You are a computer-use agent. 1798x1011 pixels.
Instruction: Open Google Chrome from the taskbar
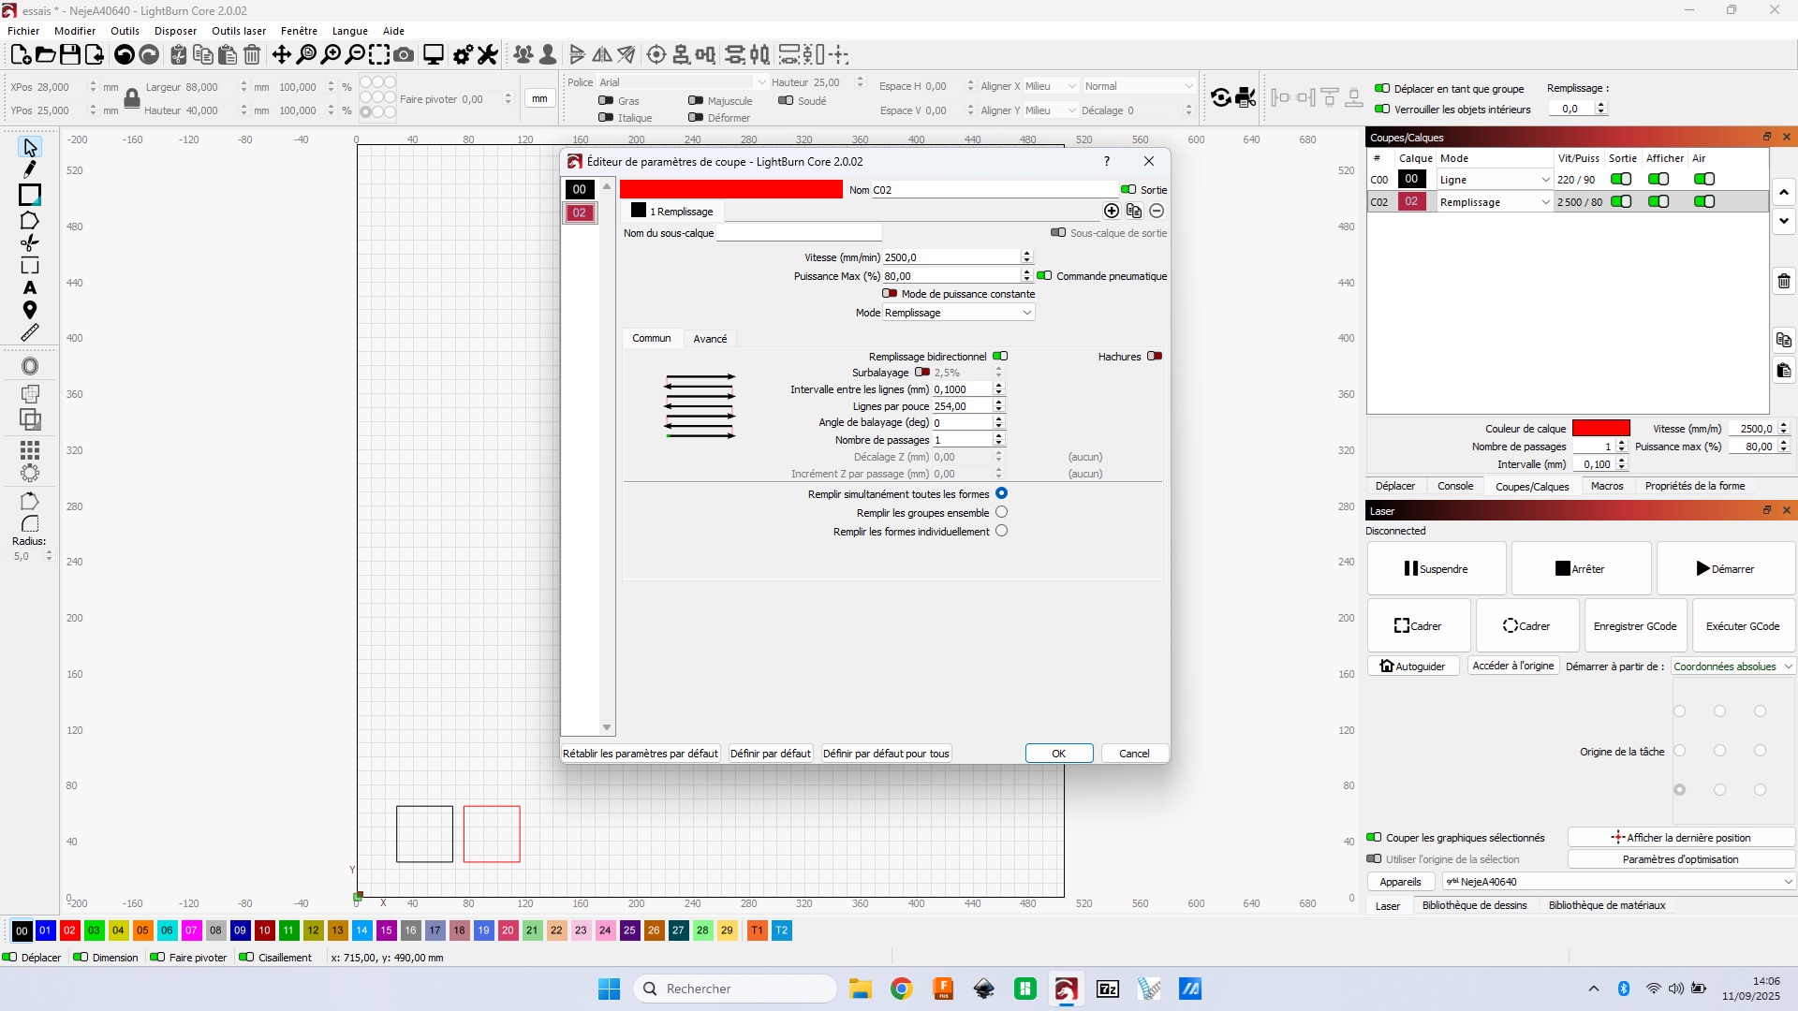(901, 989)
